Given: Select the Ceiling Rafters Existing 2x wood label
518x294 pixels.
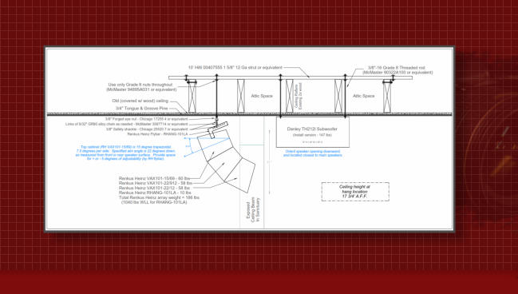Looking at the screenshot, I should 299,96.
